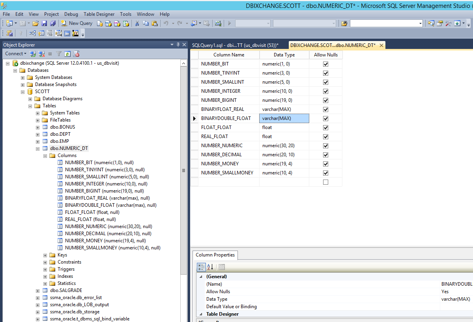Toggle Allow Nulls for NUMBER_SMALLINT
The image size is (473, 322).
click(x=325, y=82)
